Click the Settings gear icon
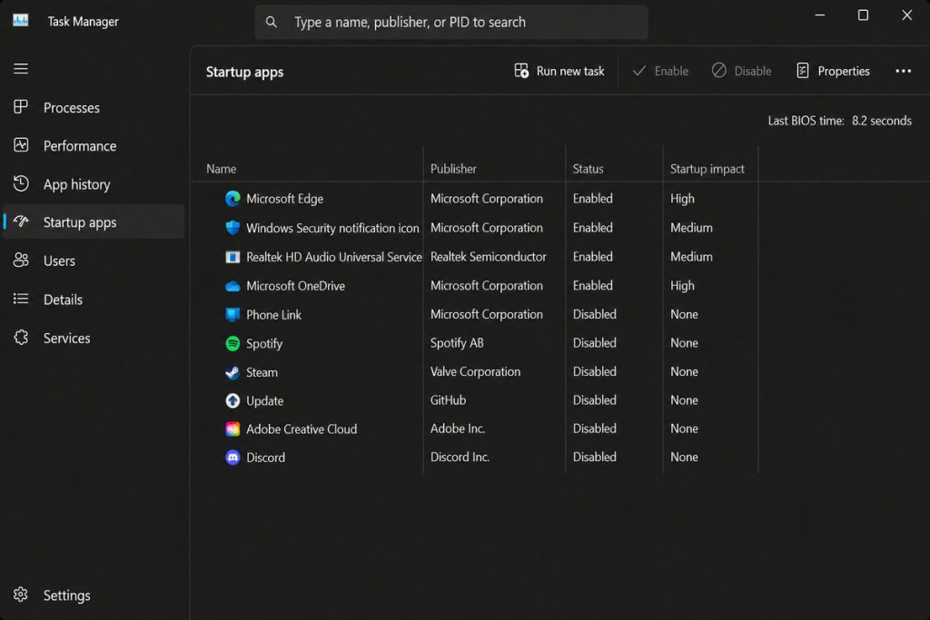This screenshot has height=620, width=930. point(21,595)
